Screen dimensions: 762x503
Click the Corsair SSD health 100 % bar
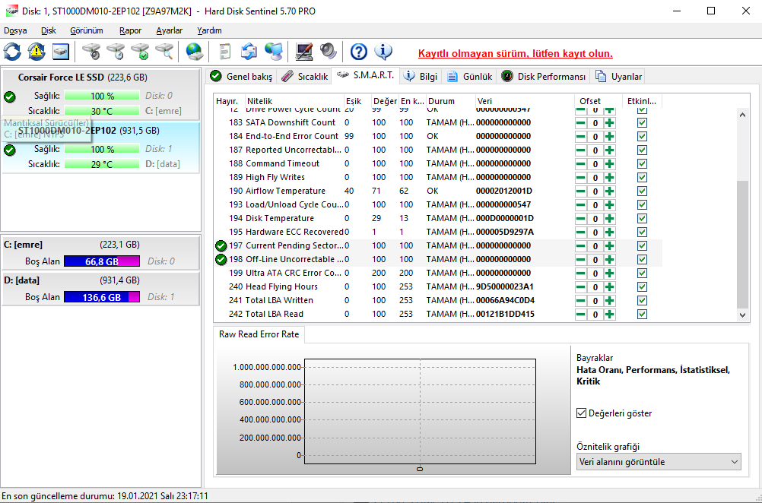102,96
